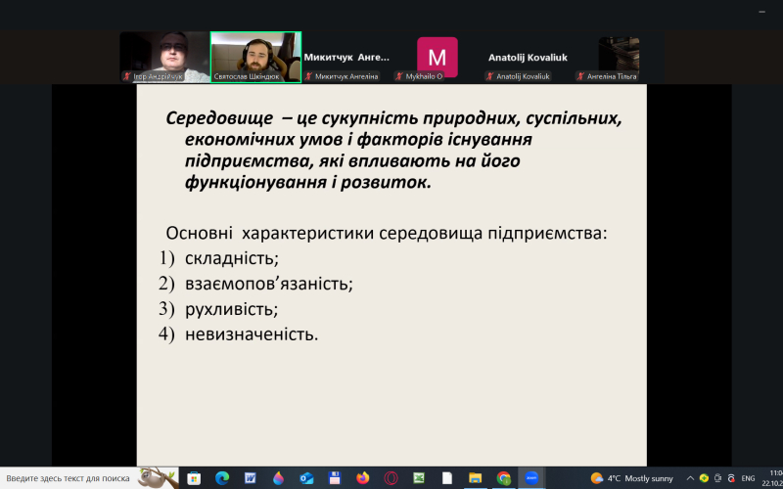Launch Firefox from the taskbar
Screen dimensions: 783x489
[363, 478]
